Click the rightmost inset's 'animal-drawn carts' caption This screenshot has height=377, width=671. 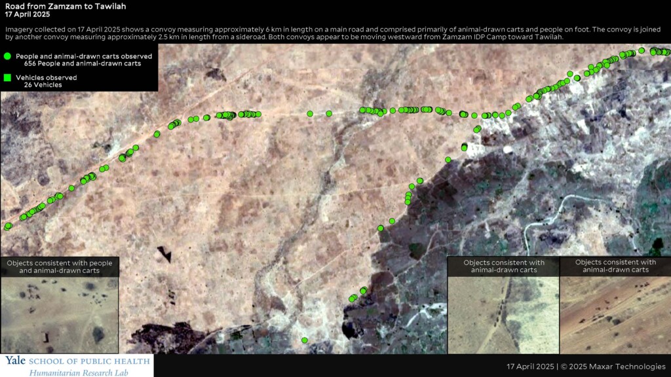[615, 266]
